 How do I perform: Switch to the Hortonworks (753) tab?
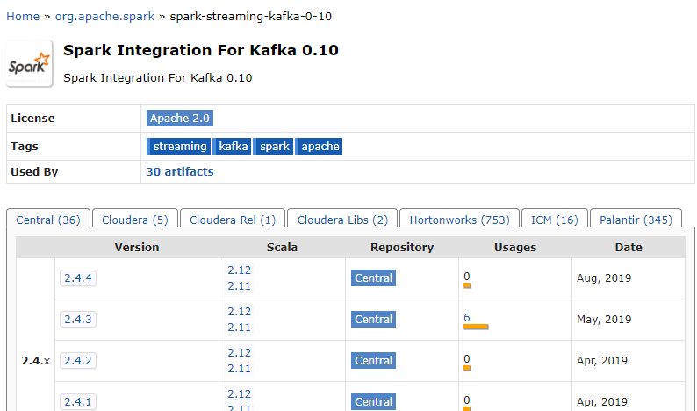pos(460,220)
